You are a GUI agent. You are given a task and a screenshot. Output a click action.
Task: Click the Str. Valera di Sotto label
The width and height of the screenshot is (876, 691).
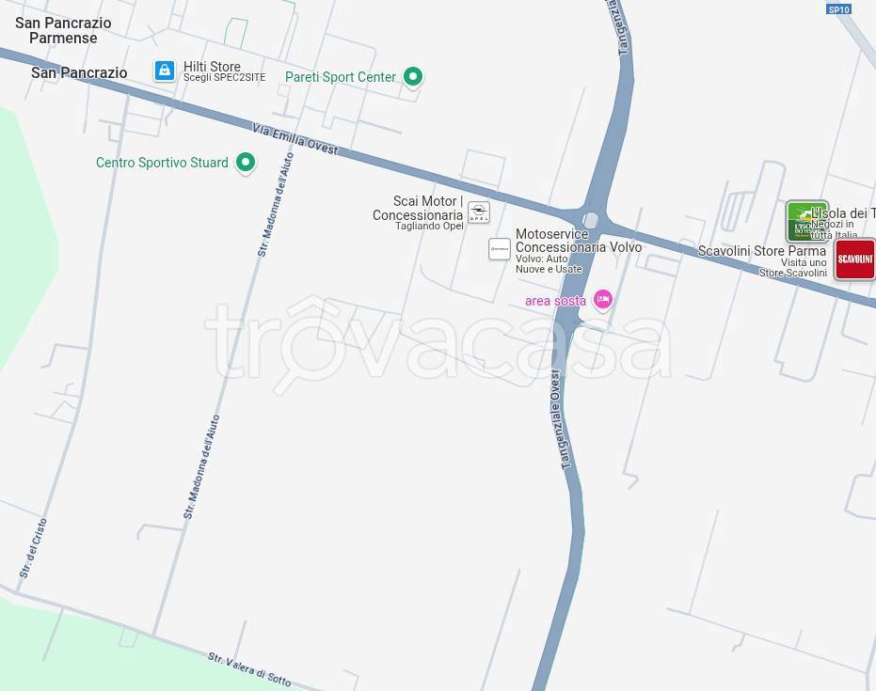click(249, 669)
